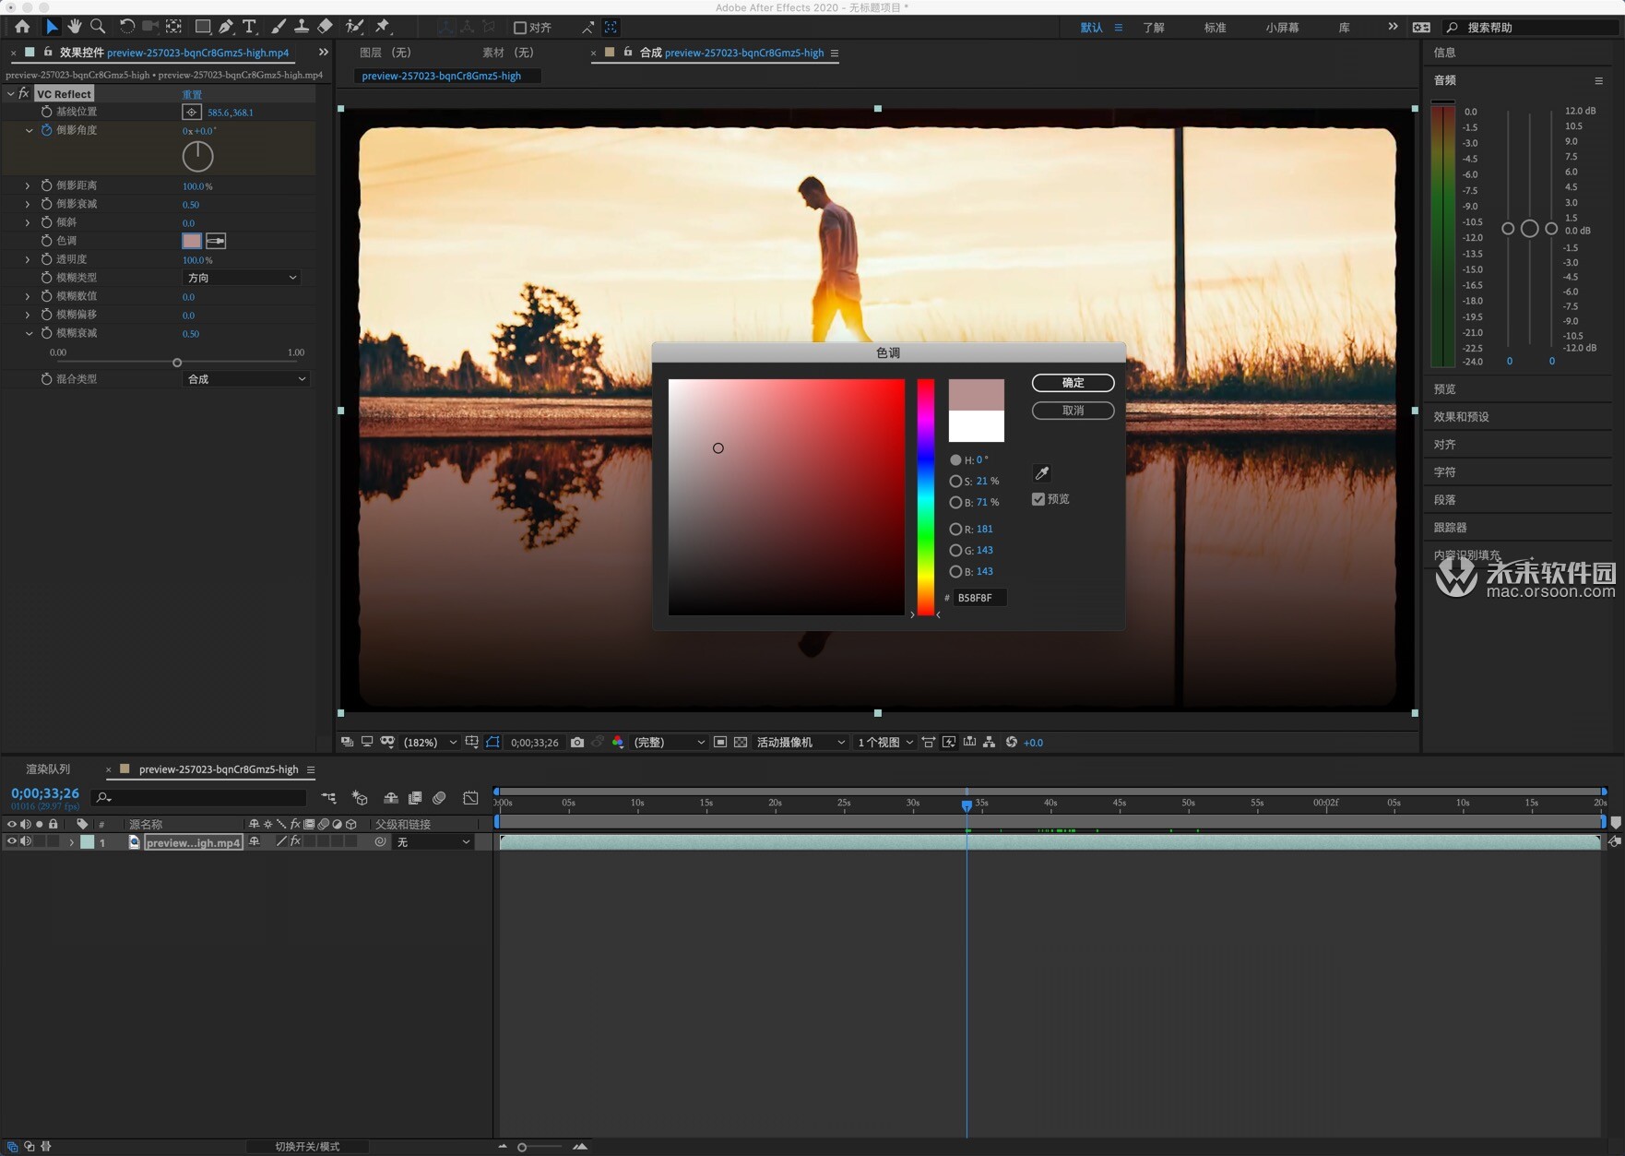Select the Hand tool in toolbar
The image size is (1625, 1156).
(75, 27)
